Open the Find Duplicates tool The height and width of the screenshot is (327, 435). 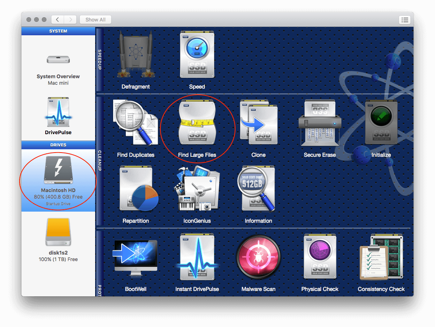[x=135, y=122]
